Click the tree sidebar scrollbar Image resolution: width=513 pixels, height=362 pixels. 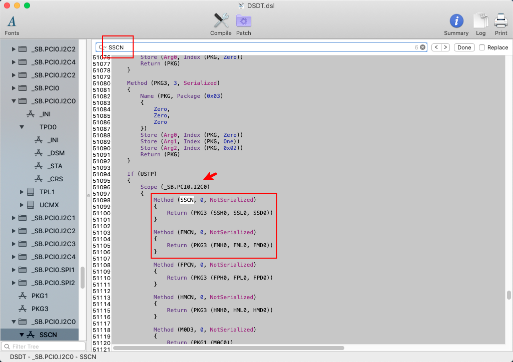coord(82,278)
